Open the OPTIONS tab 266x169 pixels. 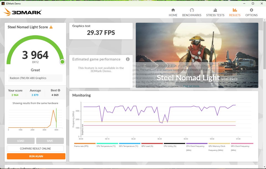click(x=251, y=12)
